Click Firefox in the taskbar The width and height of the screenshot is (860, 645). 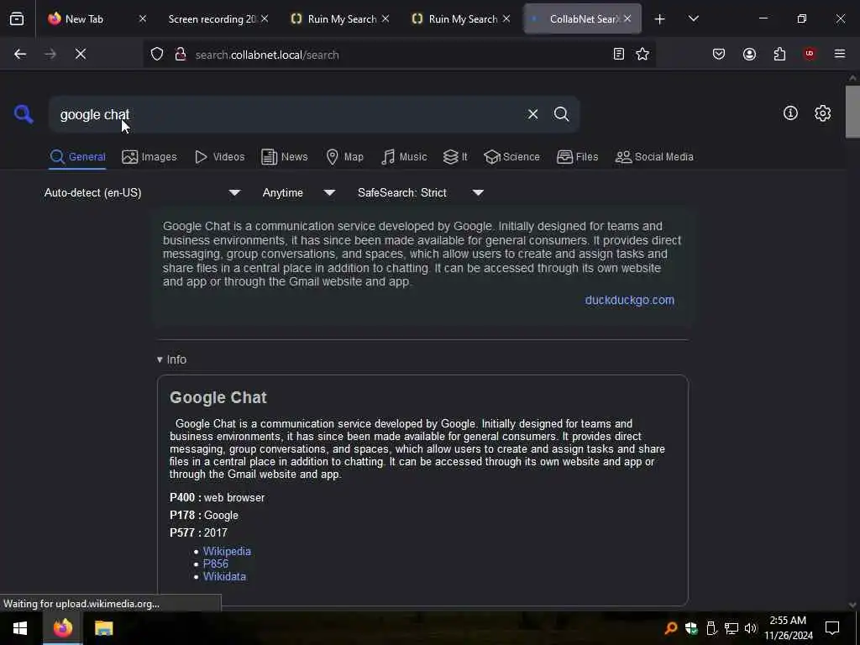[x=62, y=628]
